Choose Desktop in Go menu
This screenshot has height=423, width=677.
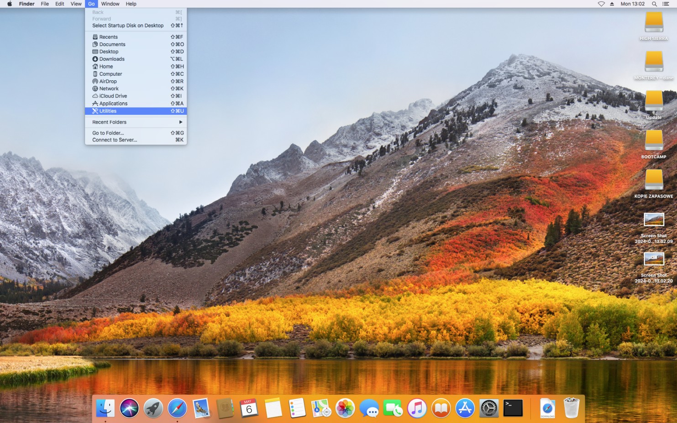[136, 52]
